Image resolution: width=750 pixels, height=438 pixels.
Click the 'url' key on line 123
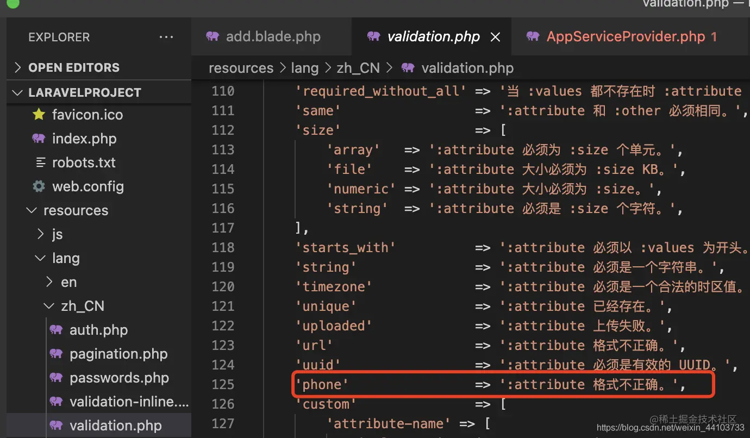(x=314, y=346)
